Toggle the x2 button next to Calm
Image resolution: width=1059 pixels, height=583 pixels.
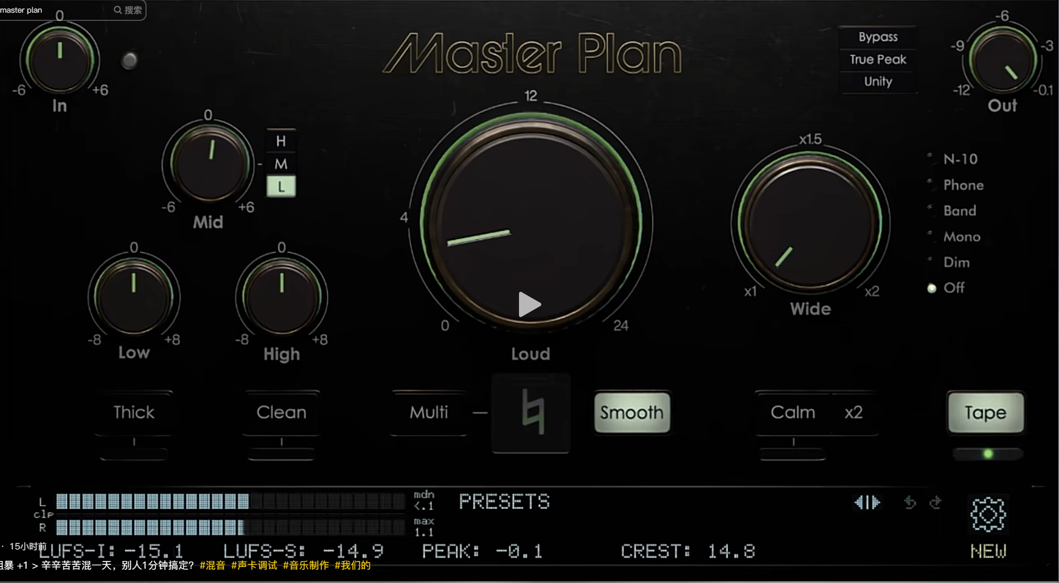pyautogui.click(x=853, y=412)
